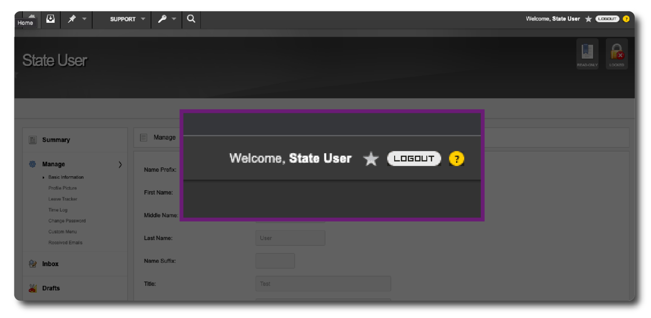Click the Manage panel header icon
The height and width of the screenshot is (318, 651).
144,137
